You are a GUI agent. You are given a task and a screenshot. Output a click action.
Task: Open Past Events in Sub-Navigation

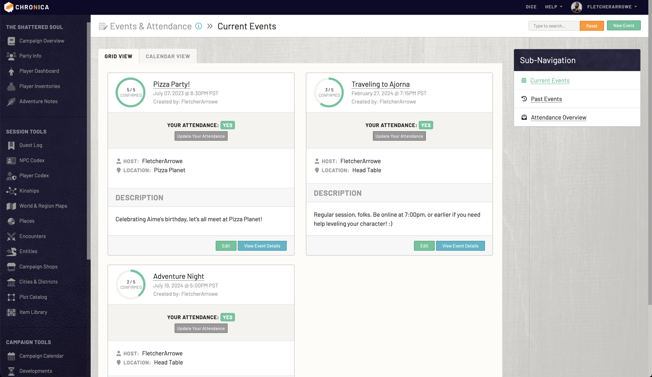point(546,99)
